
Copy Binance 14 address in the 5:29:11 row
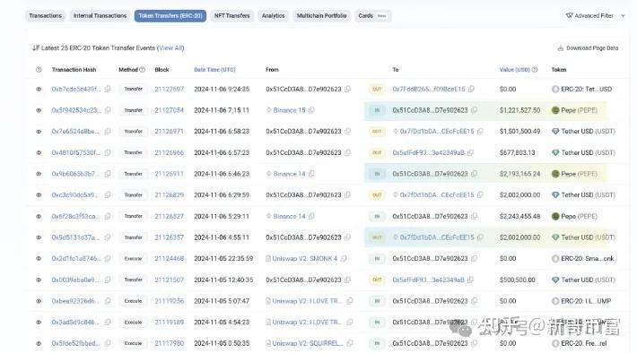point(311,216)
